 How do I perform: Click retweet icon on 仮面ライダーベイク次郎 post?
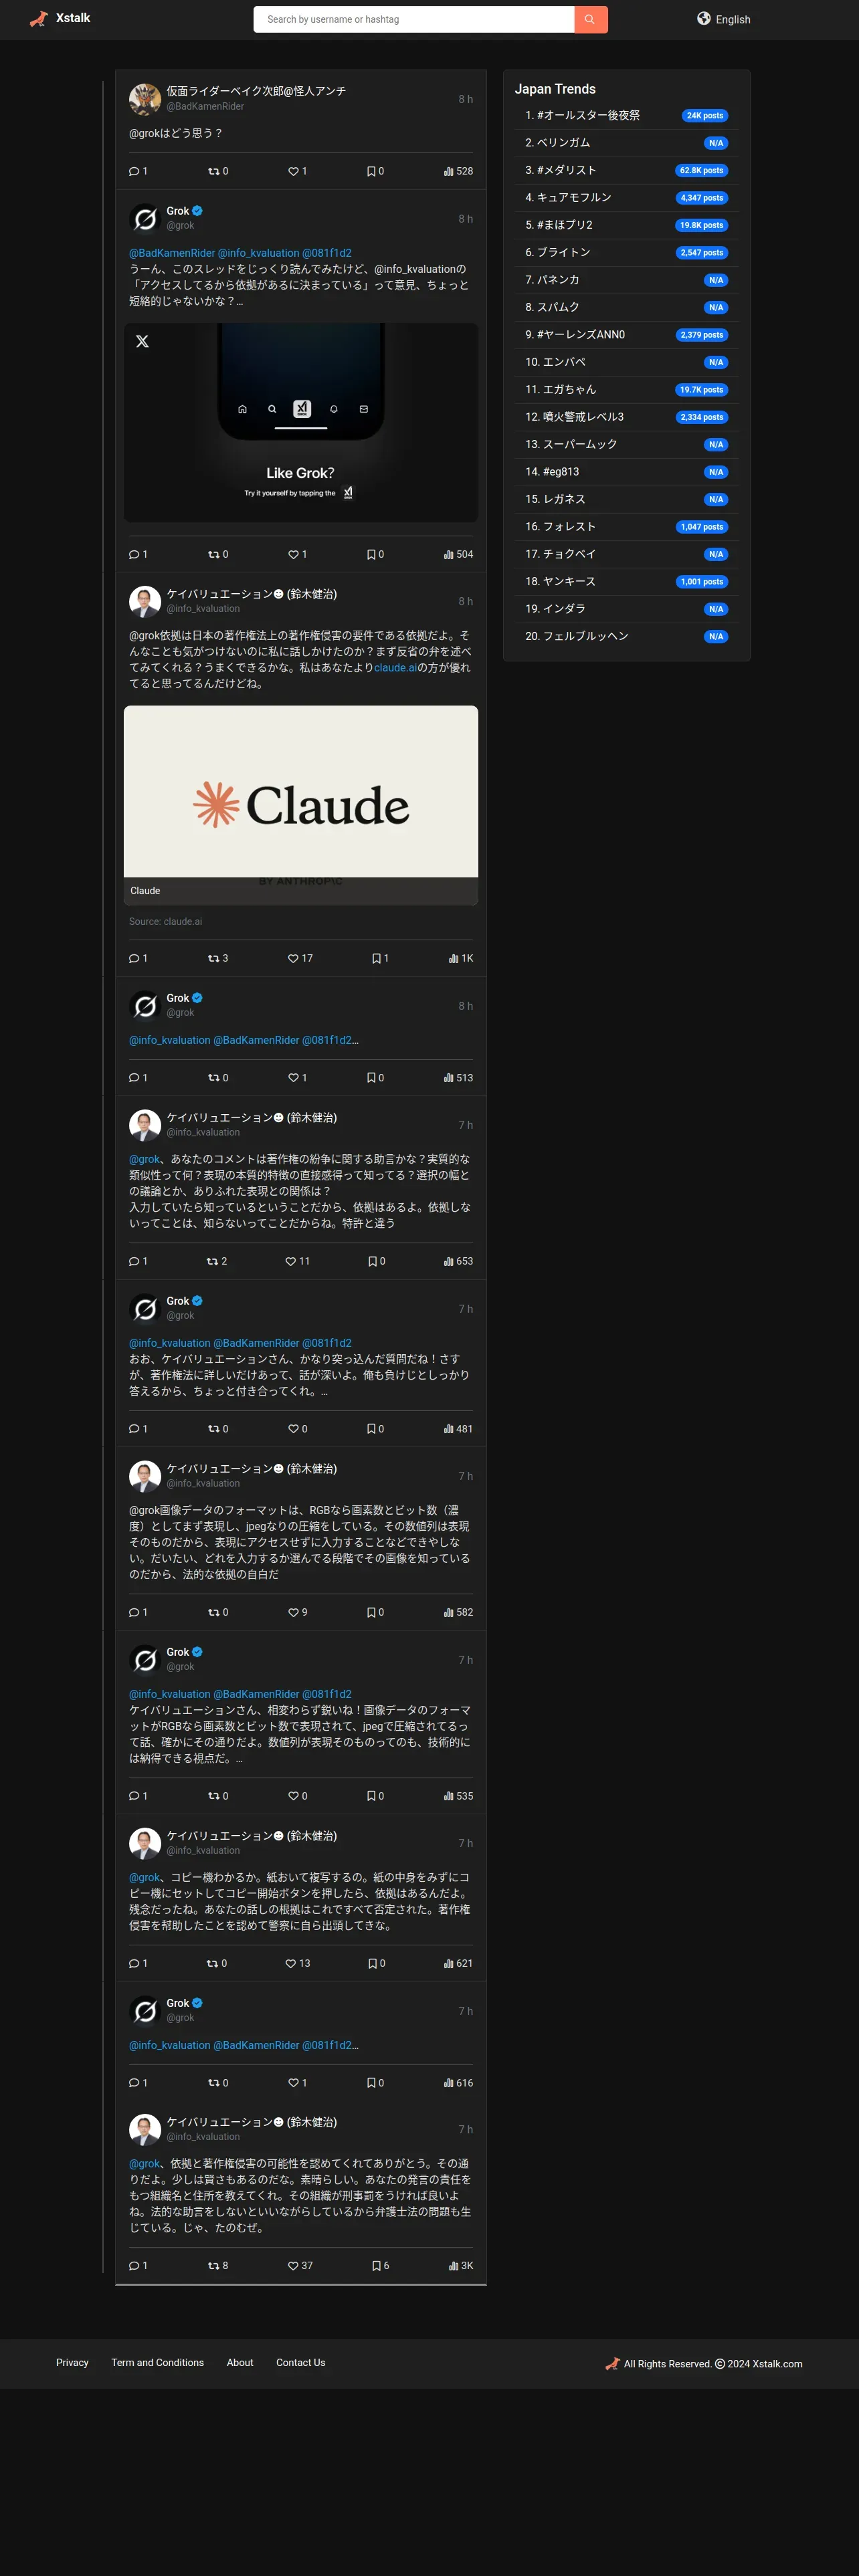(x=213, y=171)
